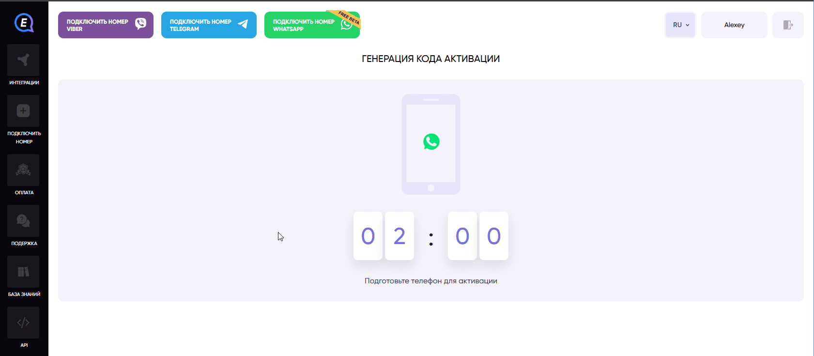Screen dimensions: 814x356
Task: Open the Support chat bubble icon
Action: (23, 221)
